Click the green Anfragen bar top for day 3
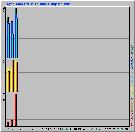This screenshot has width=135, height=132. coord(16,11)
